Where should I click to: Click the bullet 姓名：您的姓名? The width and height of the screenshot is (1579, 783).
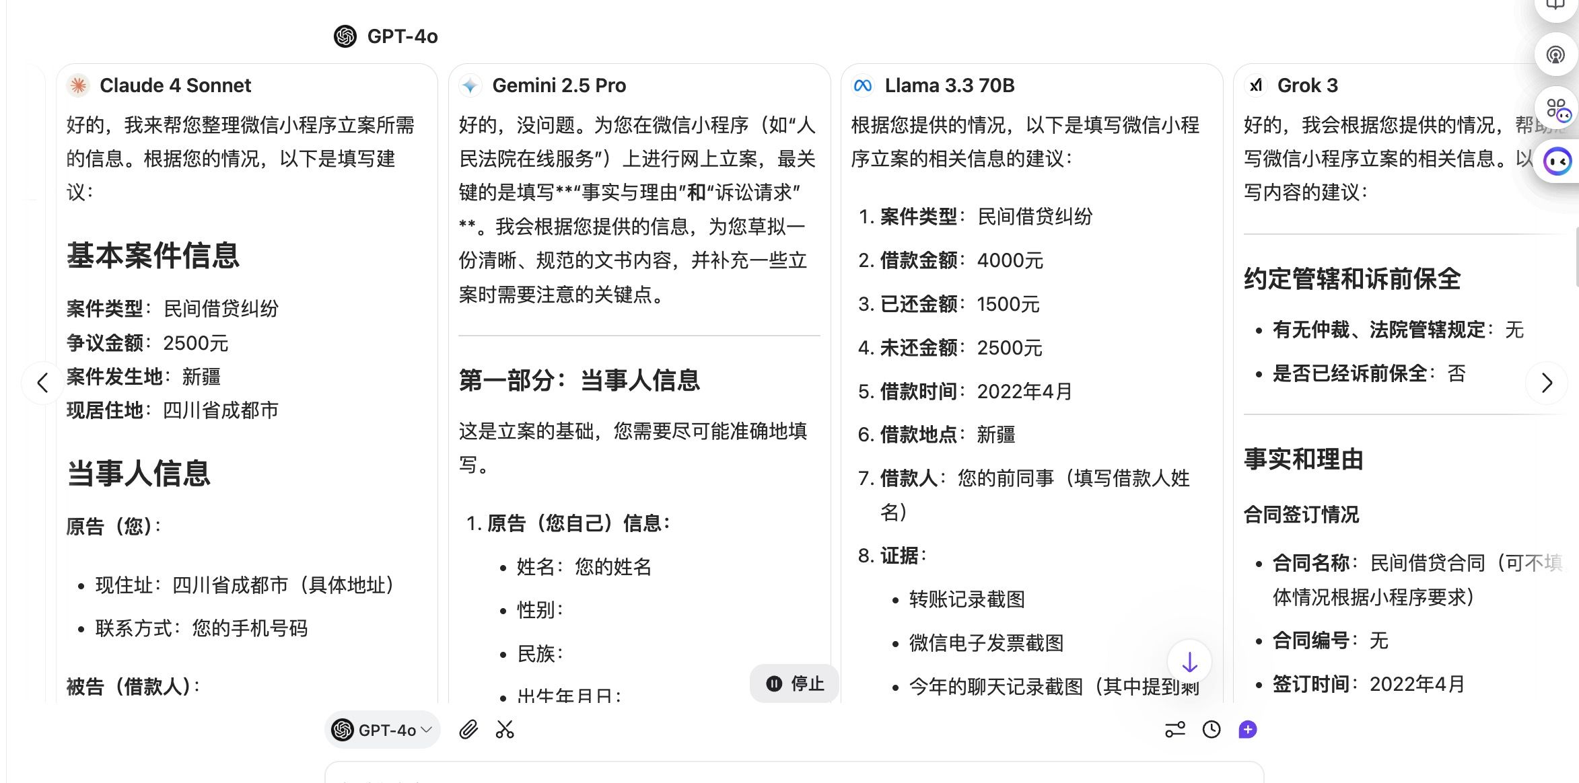click(x=584, y=567)
